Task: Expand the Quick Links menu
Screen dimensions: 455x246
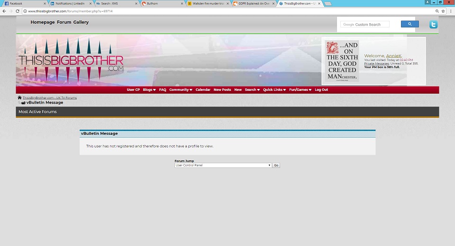Action: [274, 90]
